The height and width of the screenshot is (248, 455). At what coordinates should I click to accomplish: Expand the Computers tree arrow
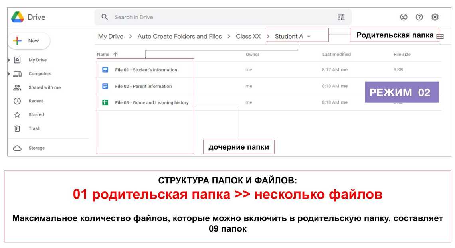click(x=9, y=74)
